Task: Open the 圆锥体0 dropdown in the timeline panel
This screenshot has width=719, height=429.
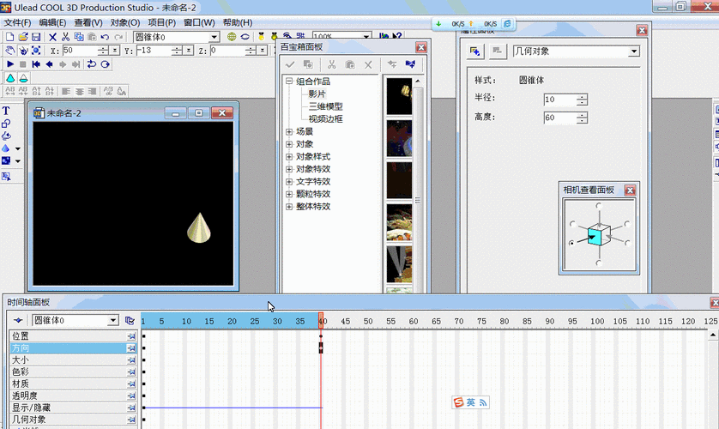Action: 112,321
